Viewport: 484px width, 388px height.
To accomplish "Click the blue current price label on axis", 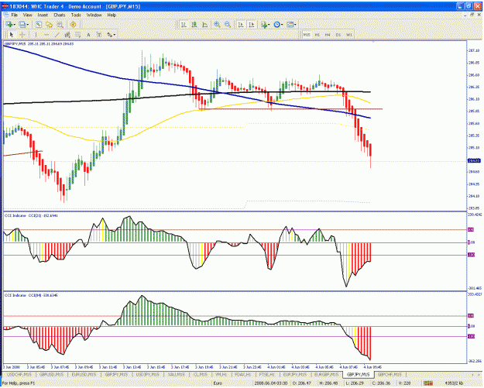I will (474, 161).
